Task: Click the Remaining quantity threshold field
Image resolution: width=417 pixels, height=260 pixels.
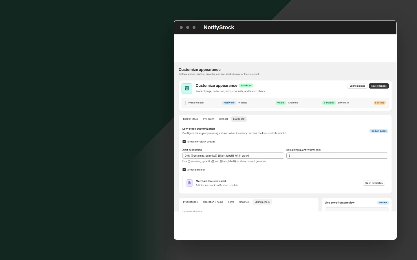Action: click(337, 155)
